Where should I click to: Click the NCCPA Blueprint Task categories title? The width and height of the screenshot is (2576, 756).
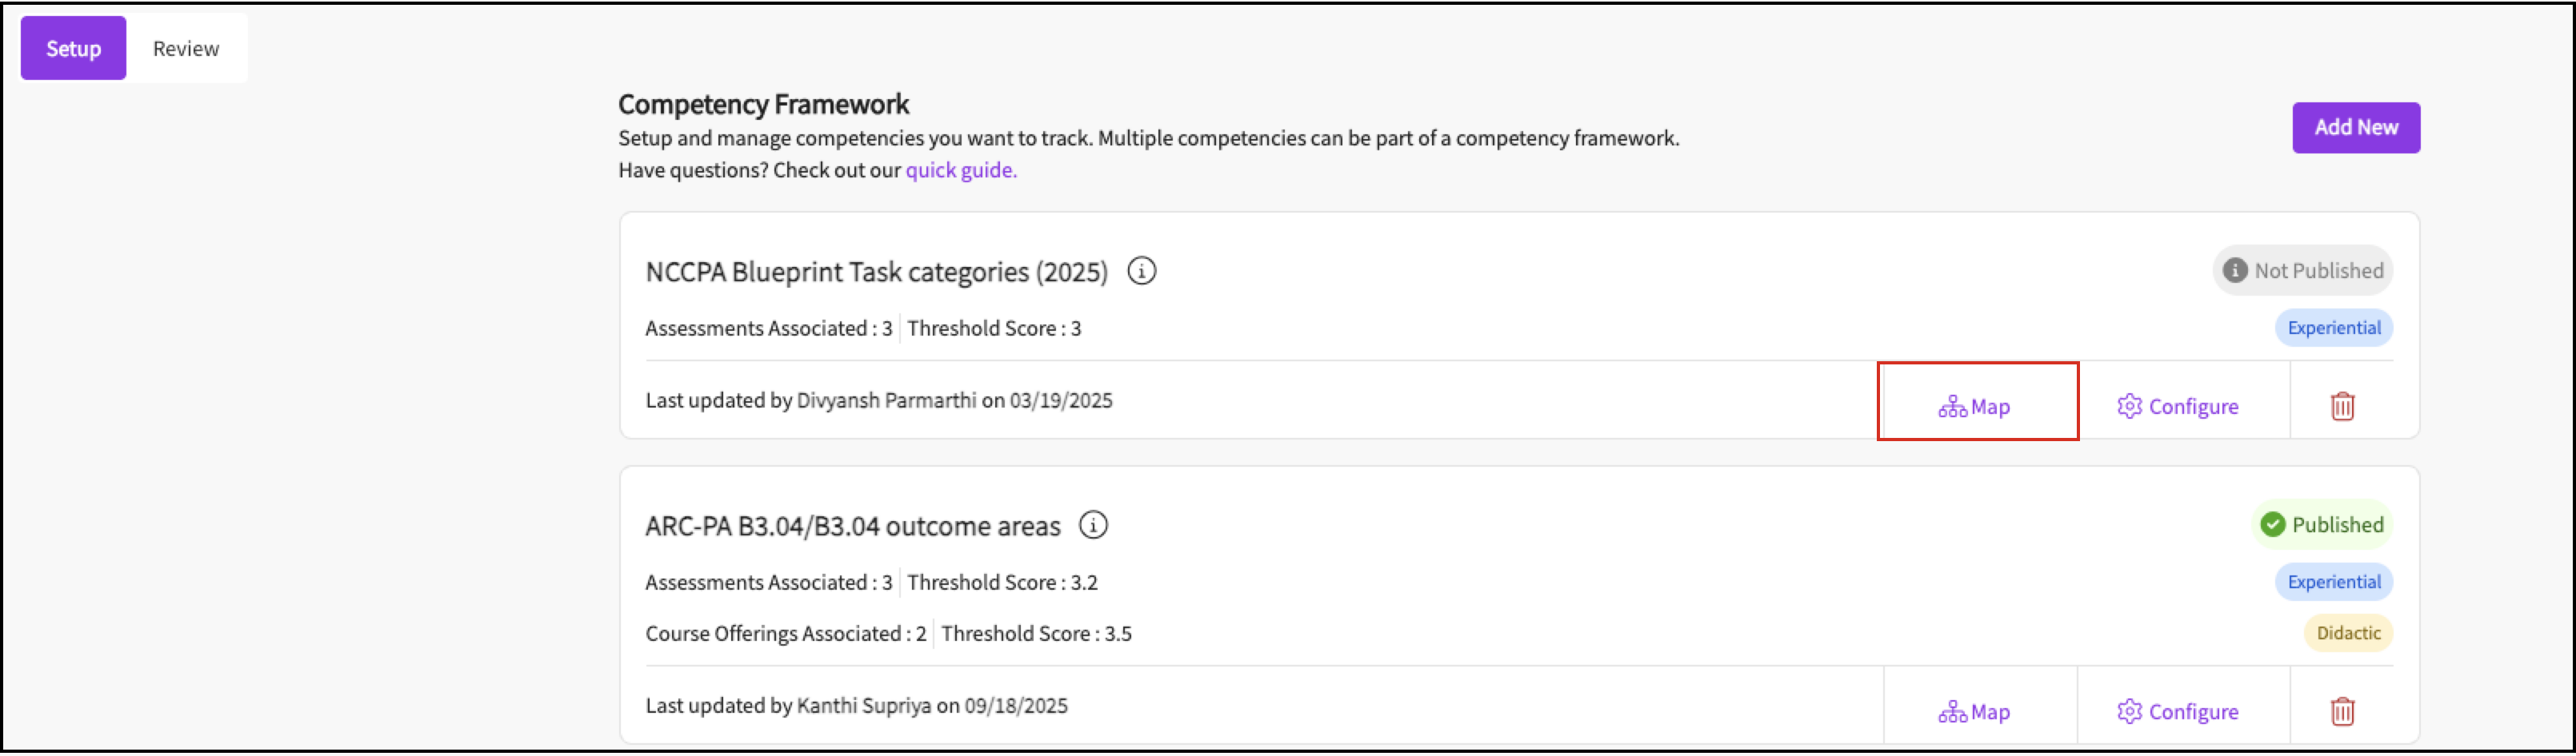(876, 272)
